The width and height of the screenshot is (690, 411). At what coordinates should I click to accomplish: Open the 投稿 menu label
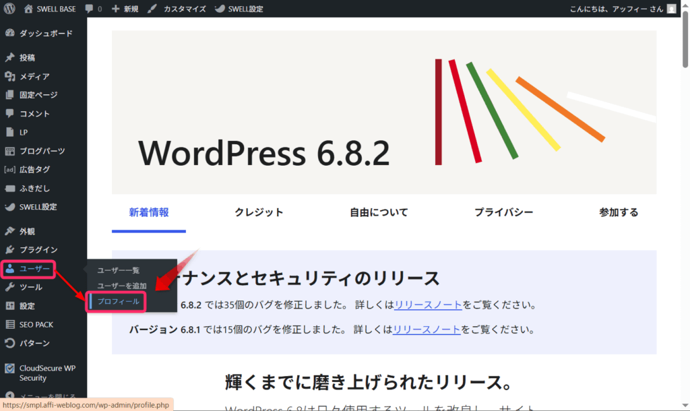pyautogui.click(x=27, y=58)
